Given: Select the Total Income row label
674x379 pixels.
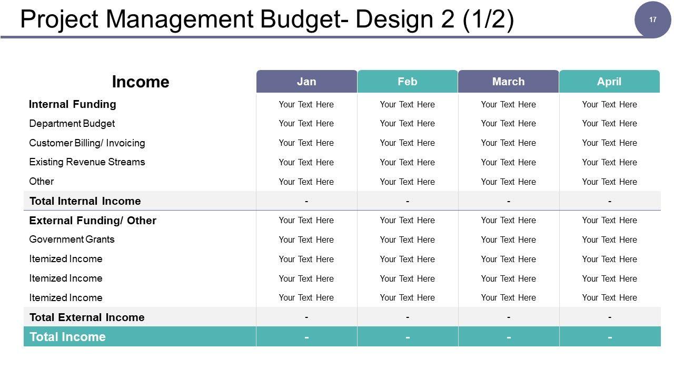Looking at the screenshot, I should tap(68, 337).
